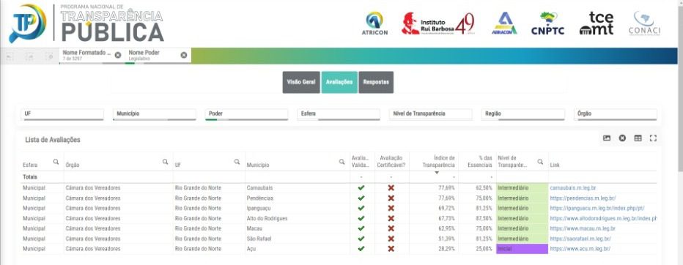Expand Lista de Avaliações to fullscreen

pyautogui.click(x=653, y=138)
